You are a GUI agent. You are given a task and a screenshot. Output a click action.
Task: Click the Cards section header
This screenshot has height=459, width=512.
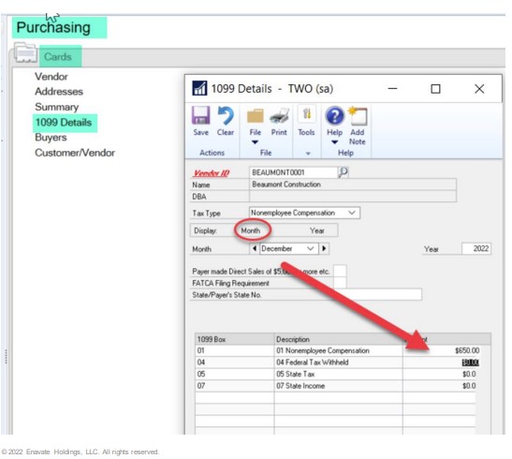58,56
